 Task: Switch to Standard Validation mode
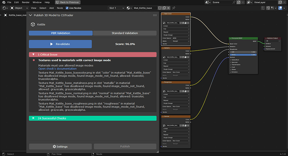click(125, 33)
